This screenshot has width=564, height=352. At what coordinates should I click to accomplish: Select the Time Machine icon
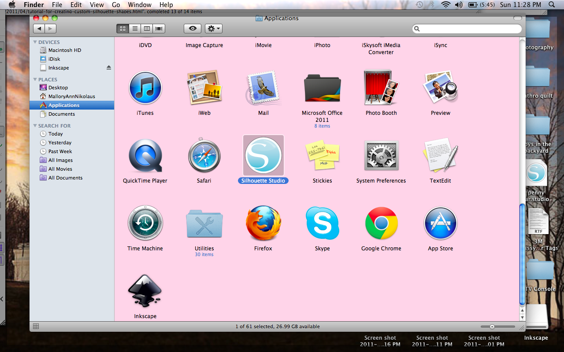(145, 224)
